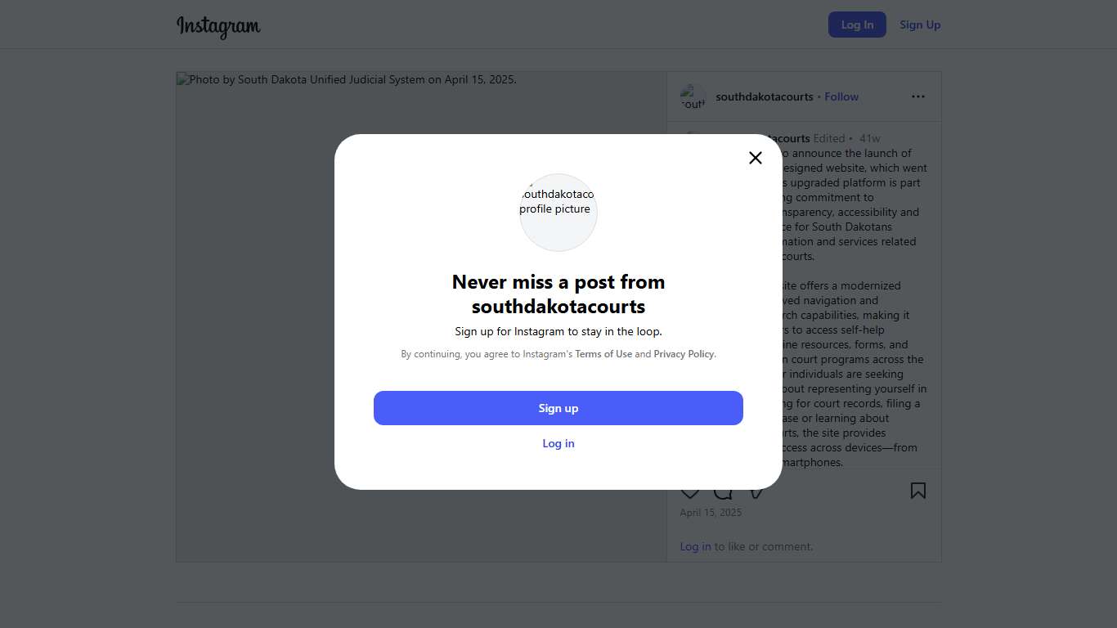The height and width of the screenshot is (628, 1117).
Task: Click Log in link below Sign up
Action: (x=558, y=443)
